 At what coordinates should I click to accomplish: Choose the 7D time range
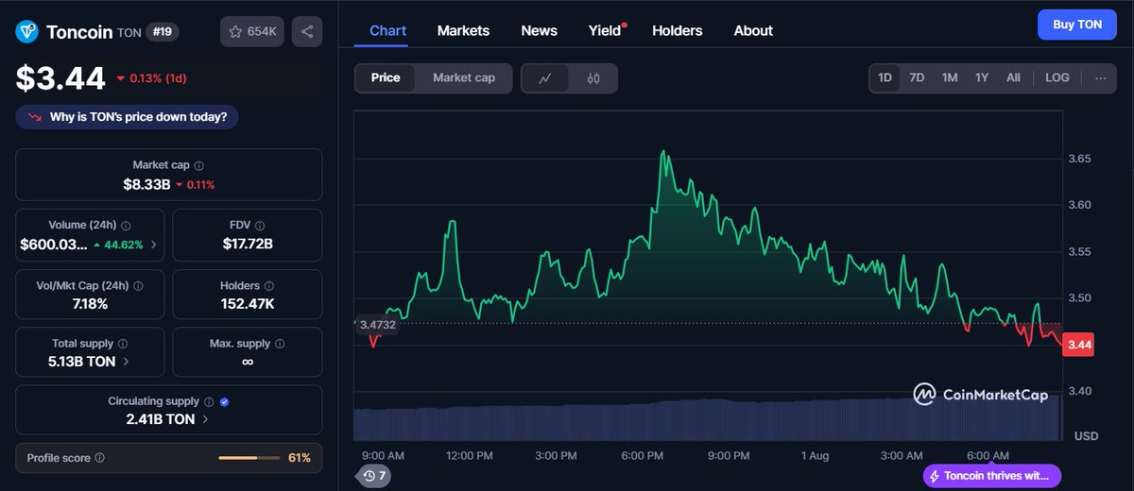917,77
